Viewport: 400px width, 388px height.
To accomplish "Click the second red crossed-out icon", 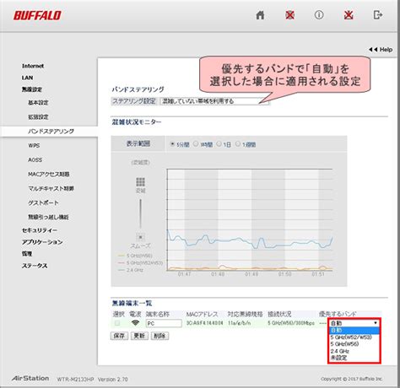I will (x=349, y=15).
